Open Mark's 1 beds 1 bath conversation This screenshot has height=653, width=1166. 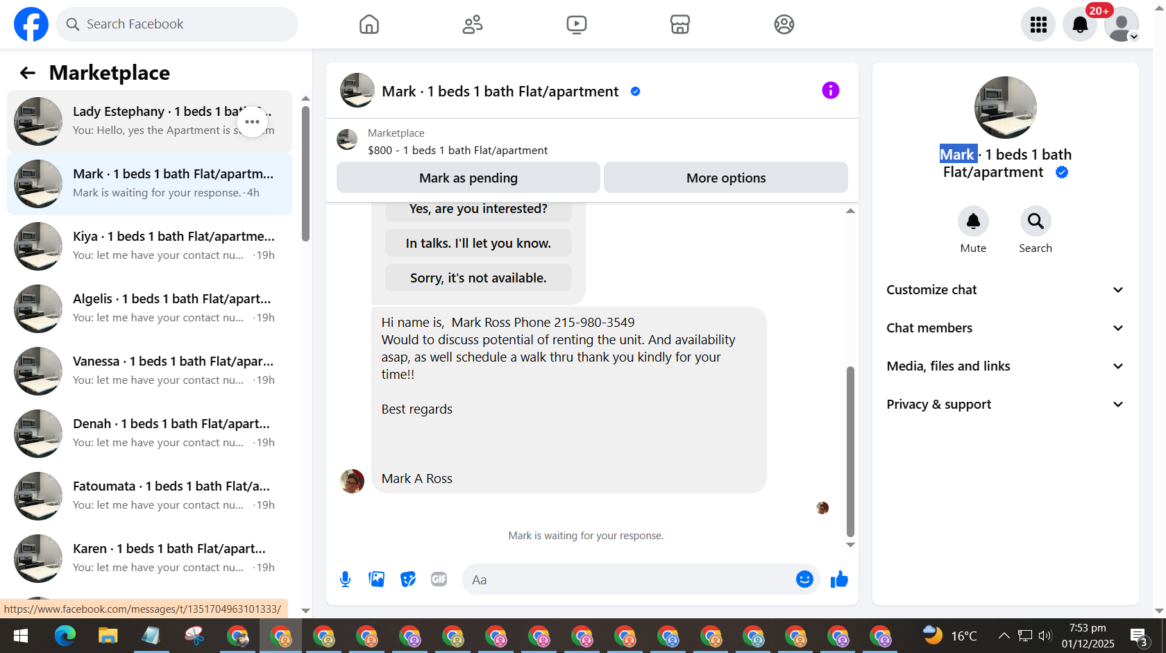point(149,184)
